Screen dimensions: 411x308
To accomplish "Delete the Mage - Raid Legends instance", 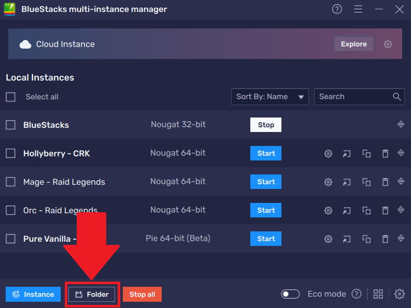I will click(x=385, y=182).
